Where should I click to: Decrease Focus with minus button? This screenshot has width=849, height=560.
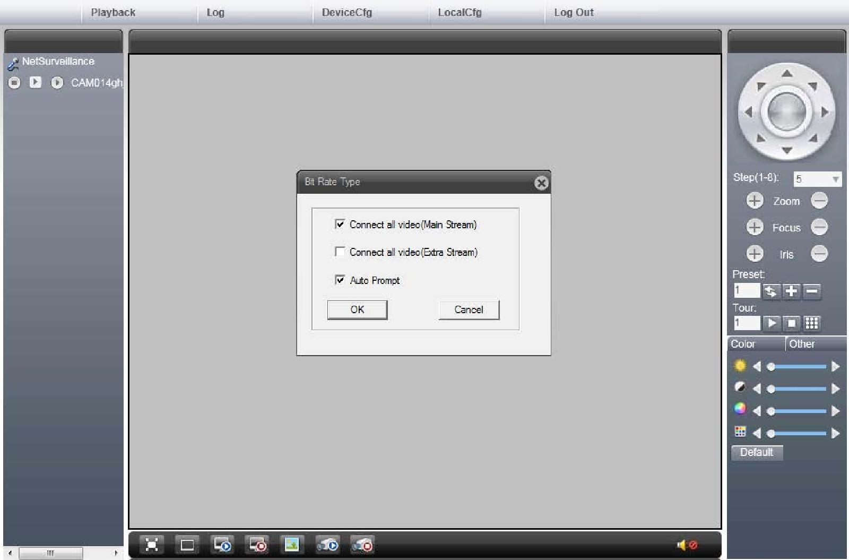point(819,227)
